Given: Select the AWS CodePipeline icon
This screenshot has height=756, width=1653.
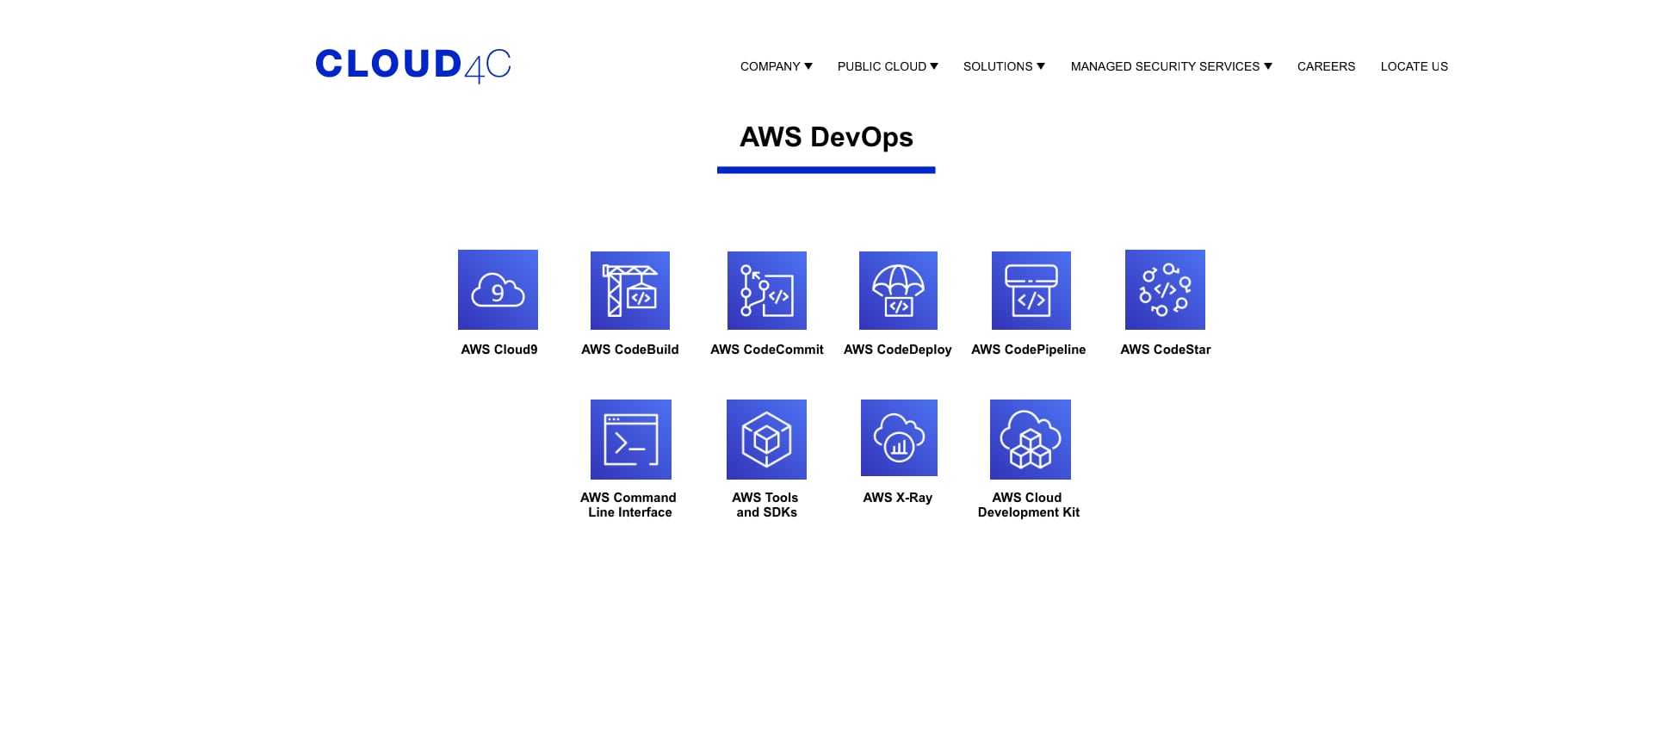Looking at the screenshot, I should point(1031,290).
